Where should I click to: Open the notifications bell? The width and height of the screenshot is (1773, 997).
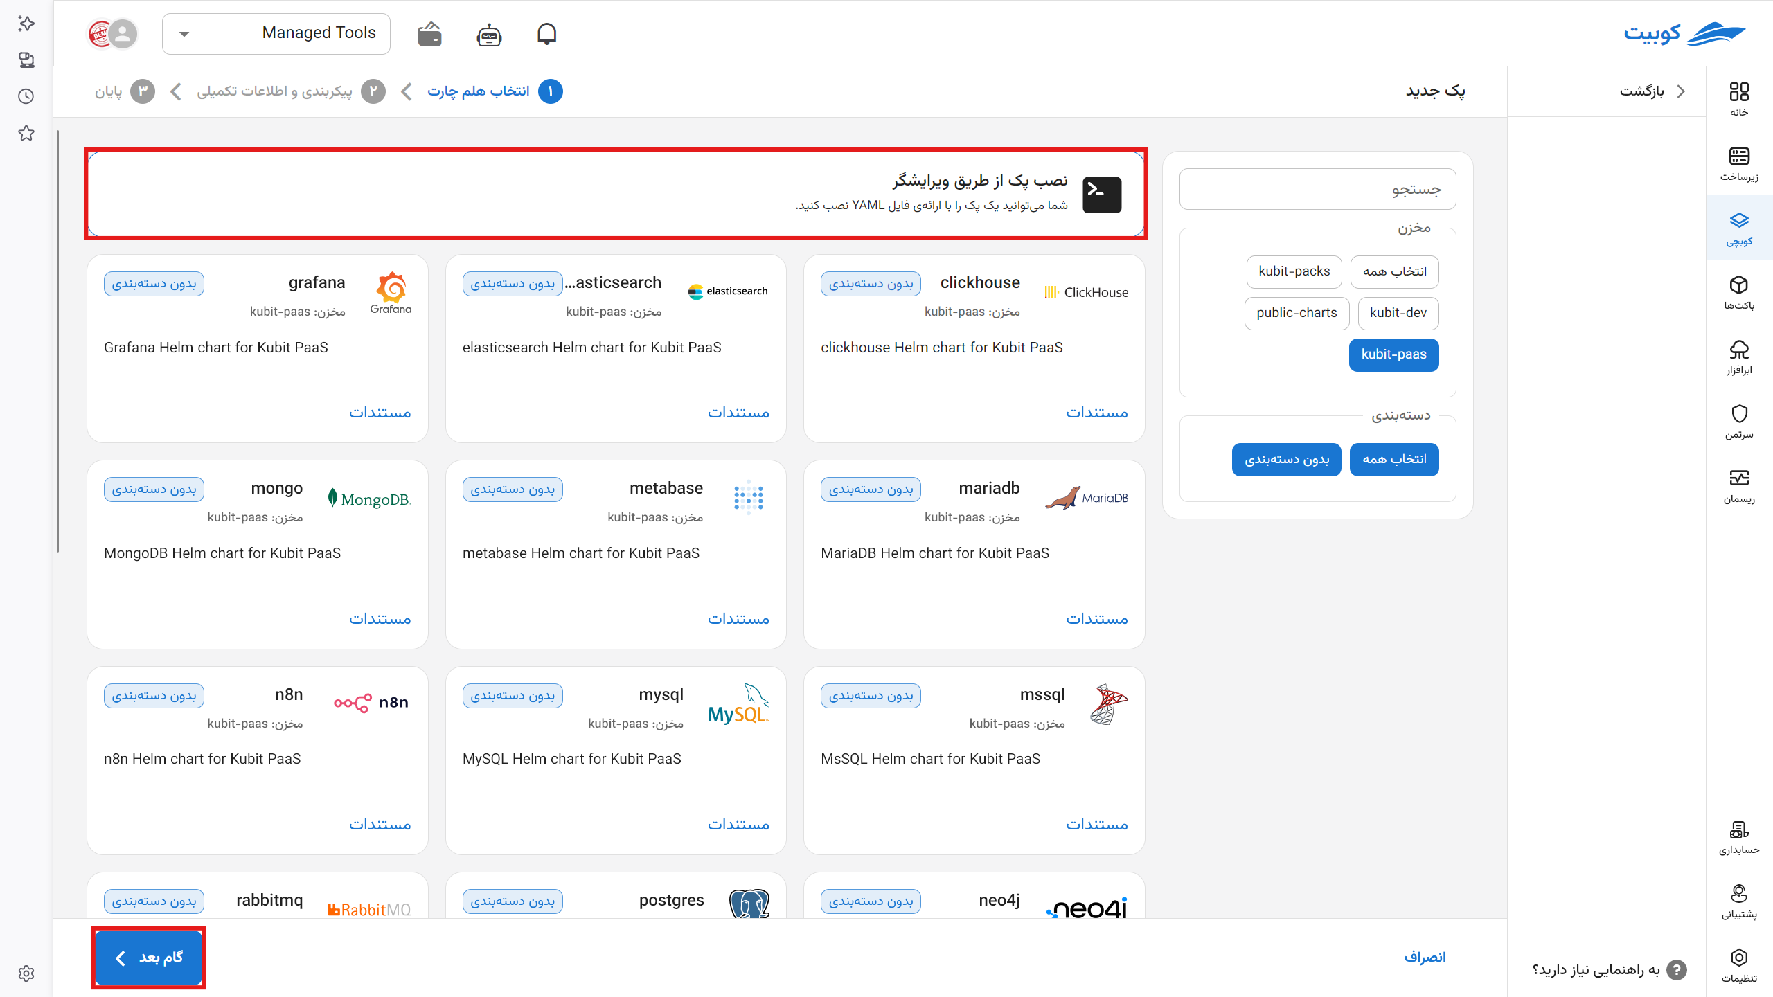click(x=546, y=33)
